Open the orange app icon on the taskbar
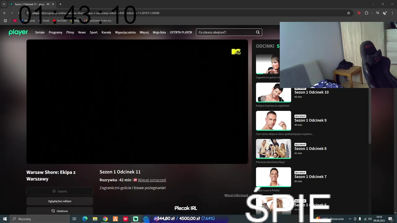This screenshot has width=397, height=223. click(x=115, y=219)
